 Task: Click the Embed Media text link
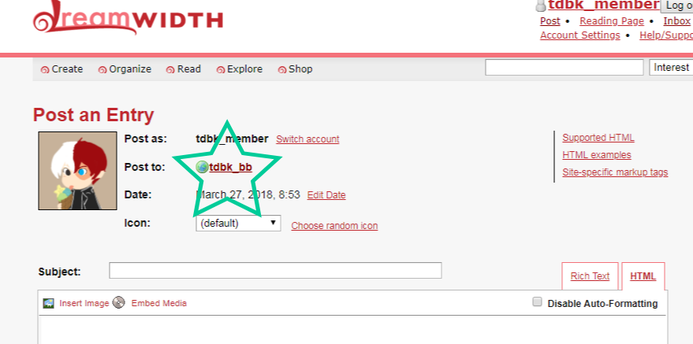pyautogui.click(x=159, y=303)
